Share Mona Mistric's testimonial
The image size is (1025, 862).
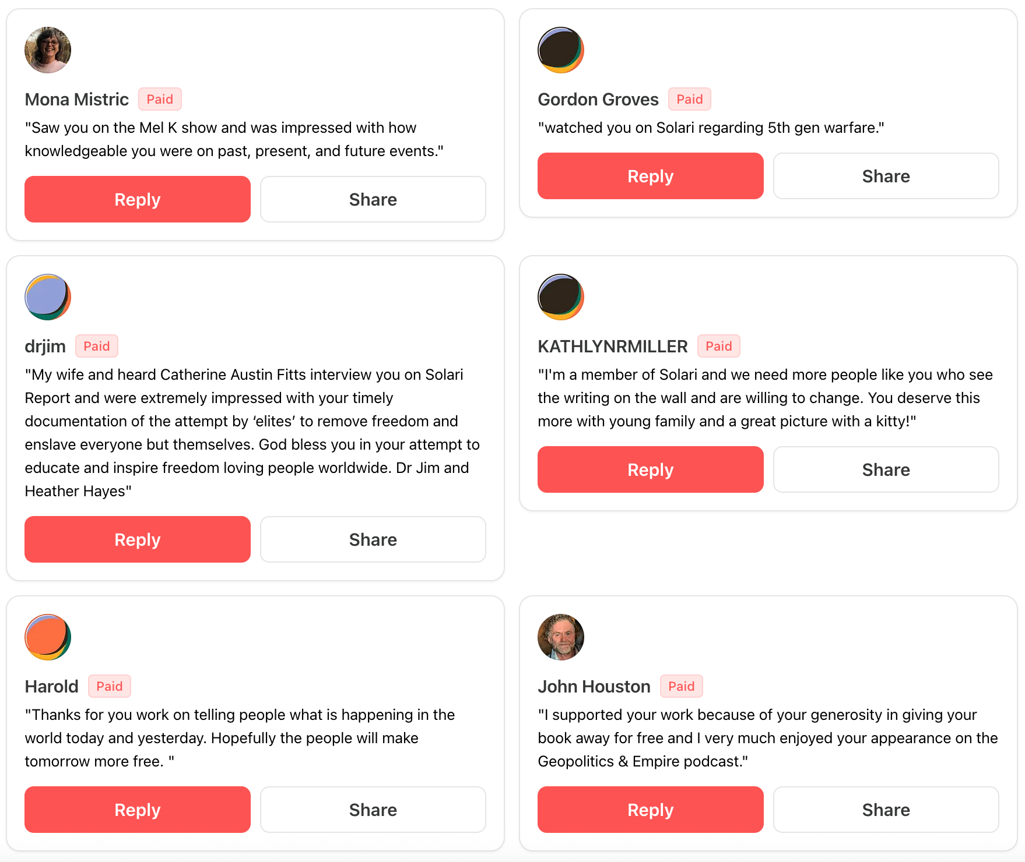tap(373, 199)
